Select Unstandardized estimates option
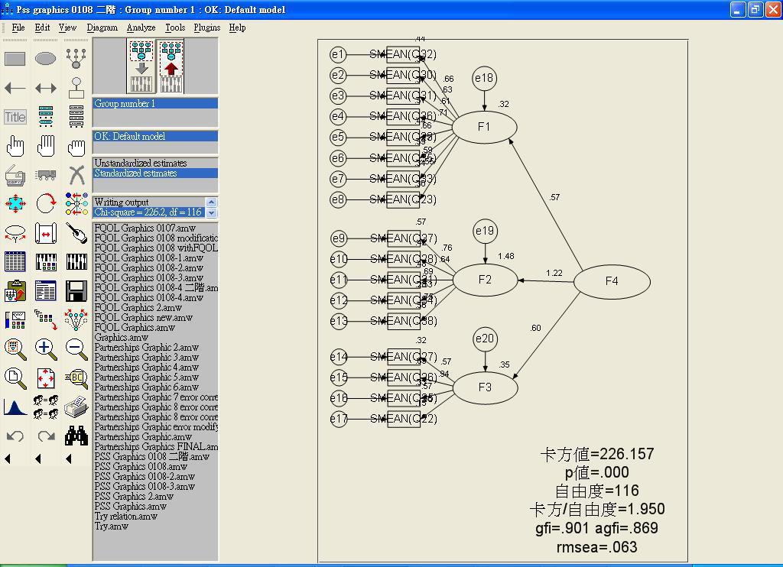Image resolution: width=783 pixels, height=567 pixels. tap(140, 163)
